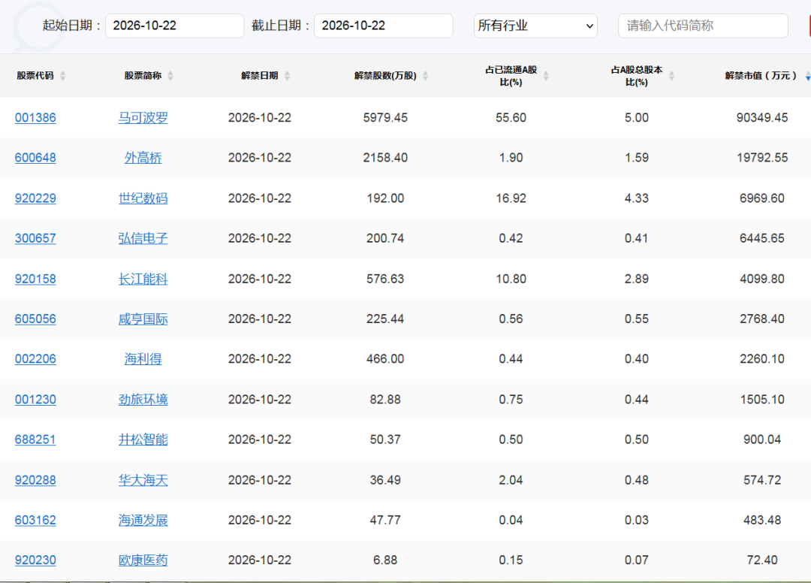Select the 19792.55 market value cell
The image size is (811, 583).
pyautogui.click(x=762, y=158)
